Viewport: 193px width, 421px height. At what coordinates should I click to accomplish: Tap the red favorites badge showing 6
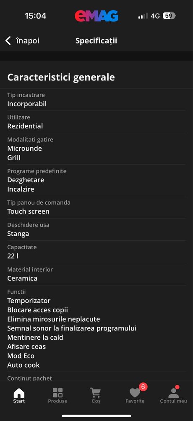point(143,386)
